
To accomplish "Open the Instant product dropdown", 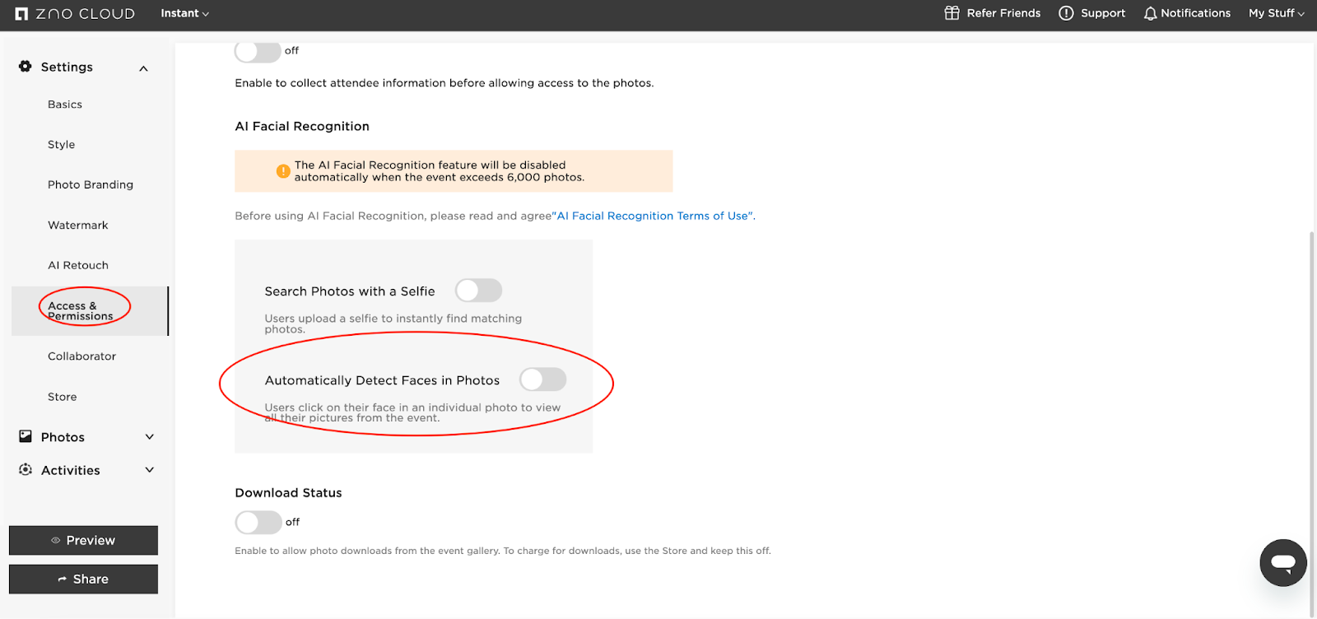I will tap(184, 13).
